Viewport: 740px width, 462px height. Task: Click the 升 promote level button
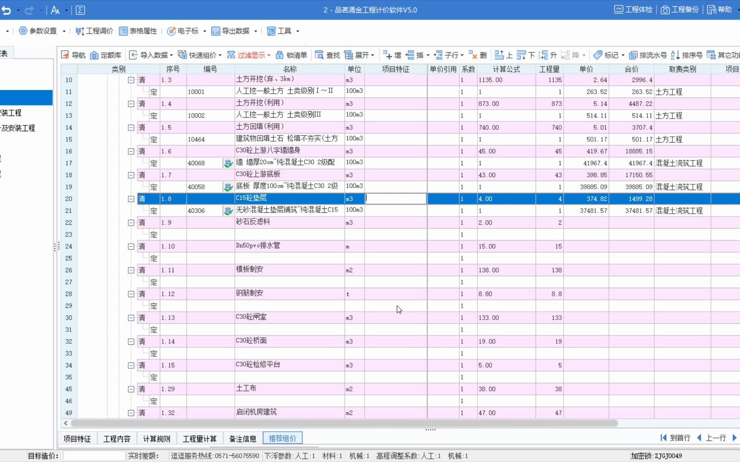coord(548,55)
